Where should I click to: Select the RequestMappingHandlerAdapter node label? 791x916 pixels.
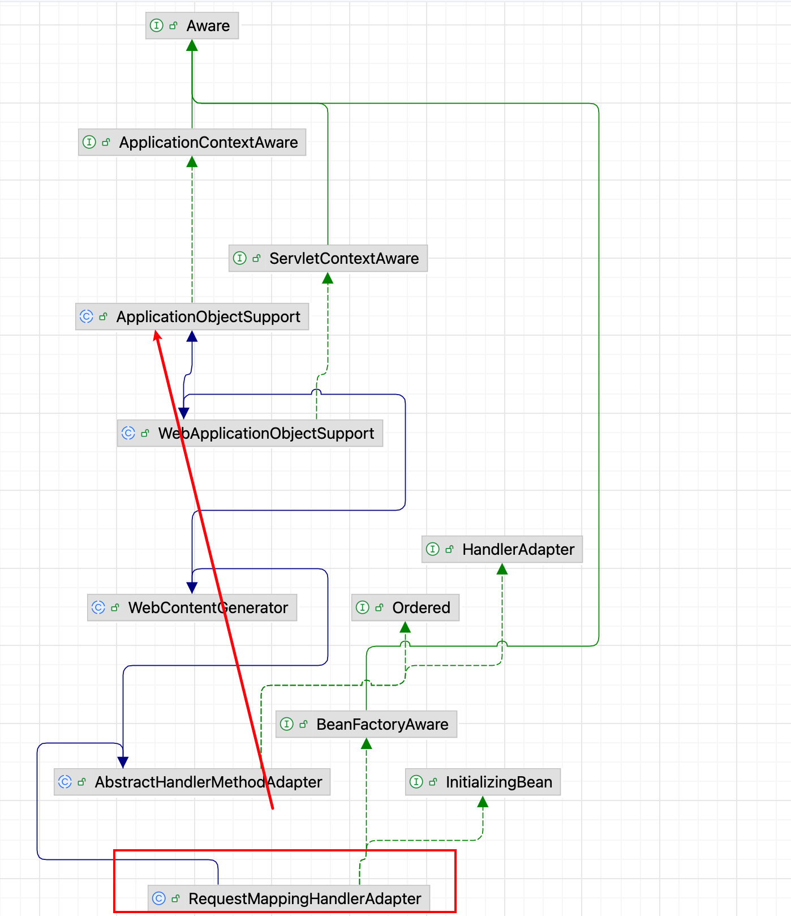coord(304,899)
